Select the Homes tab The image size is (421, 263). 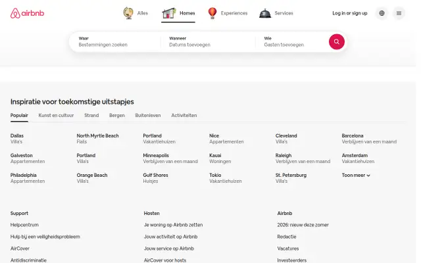178,13
